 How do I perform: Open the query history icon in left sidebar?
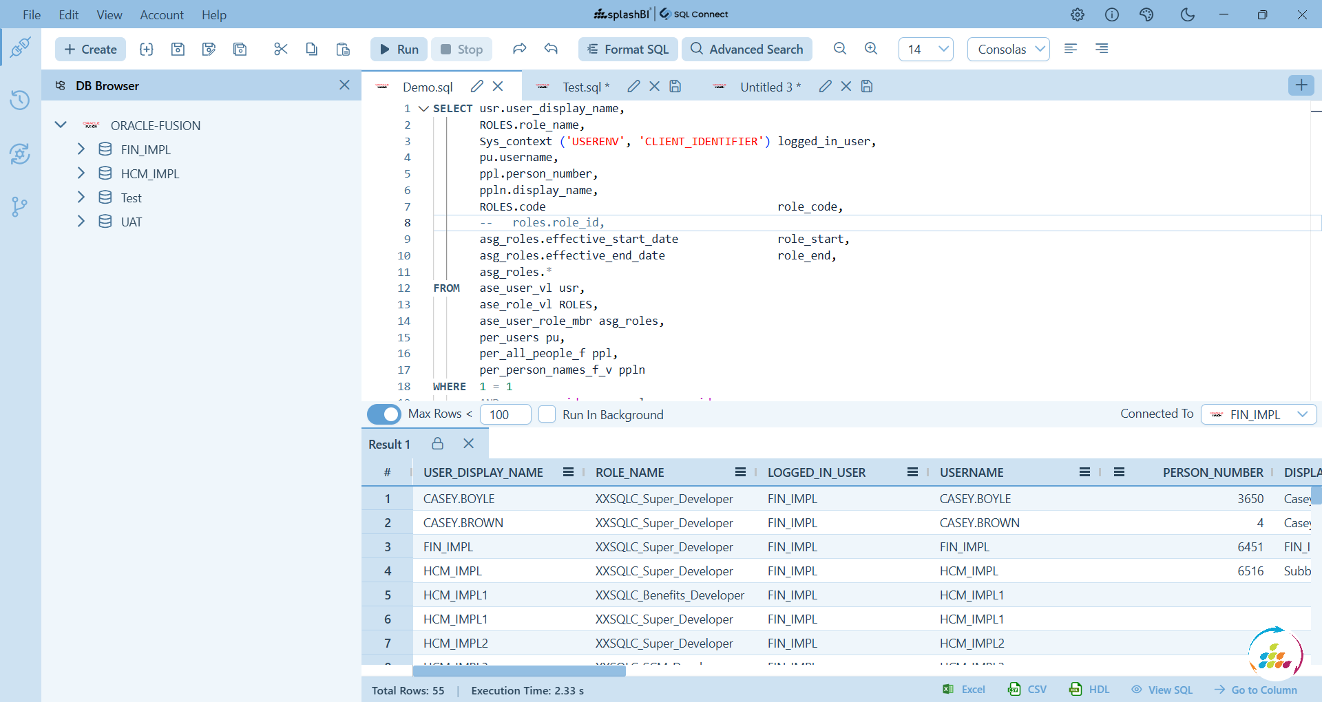(20, 100)
